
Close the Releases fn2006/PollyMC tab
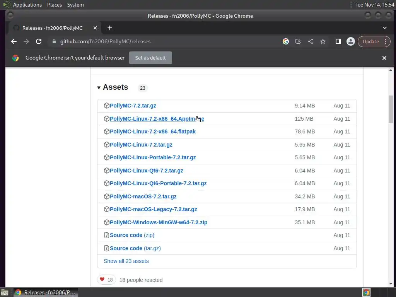(95, 28)
